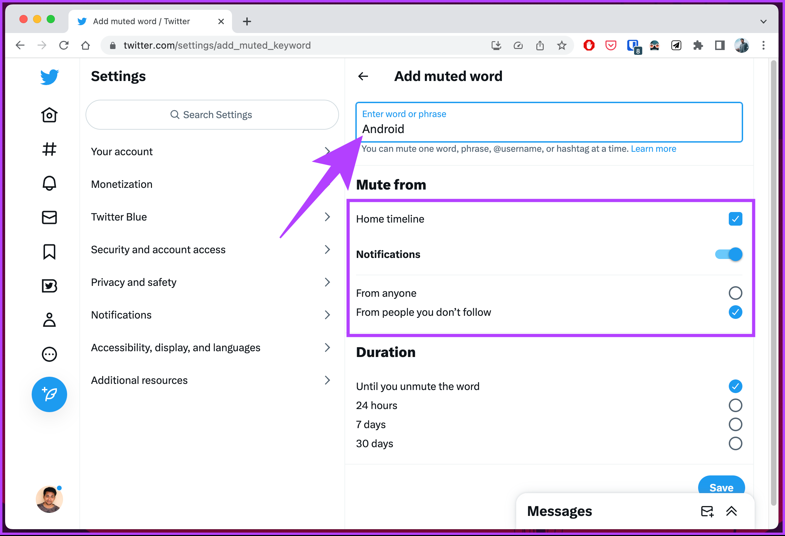
Task: Open a new browser tab
Action: pos(247,21)
